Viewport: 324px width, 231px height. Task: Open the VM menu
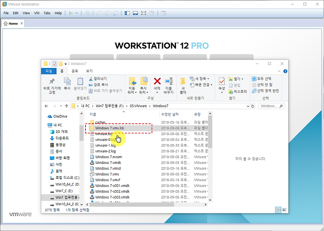tap(36, 13)
